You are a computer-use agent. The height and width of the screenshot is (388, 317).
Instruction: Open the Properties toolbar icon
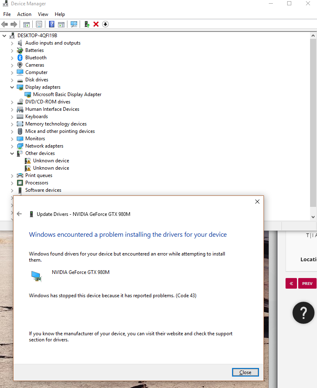point(39,24)
